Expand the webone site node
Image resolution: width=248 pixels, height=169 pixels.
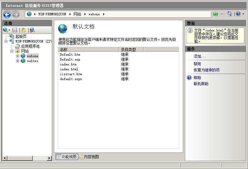(17, 56)
